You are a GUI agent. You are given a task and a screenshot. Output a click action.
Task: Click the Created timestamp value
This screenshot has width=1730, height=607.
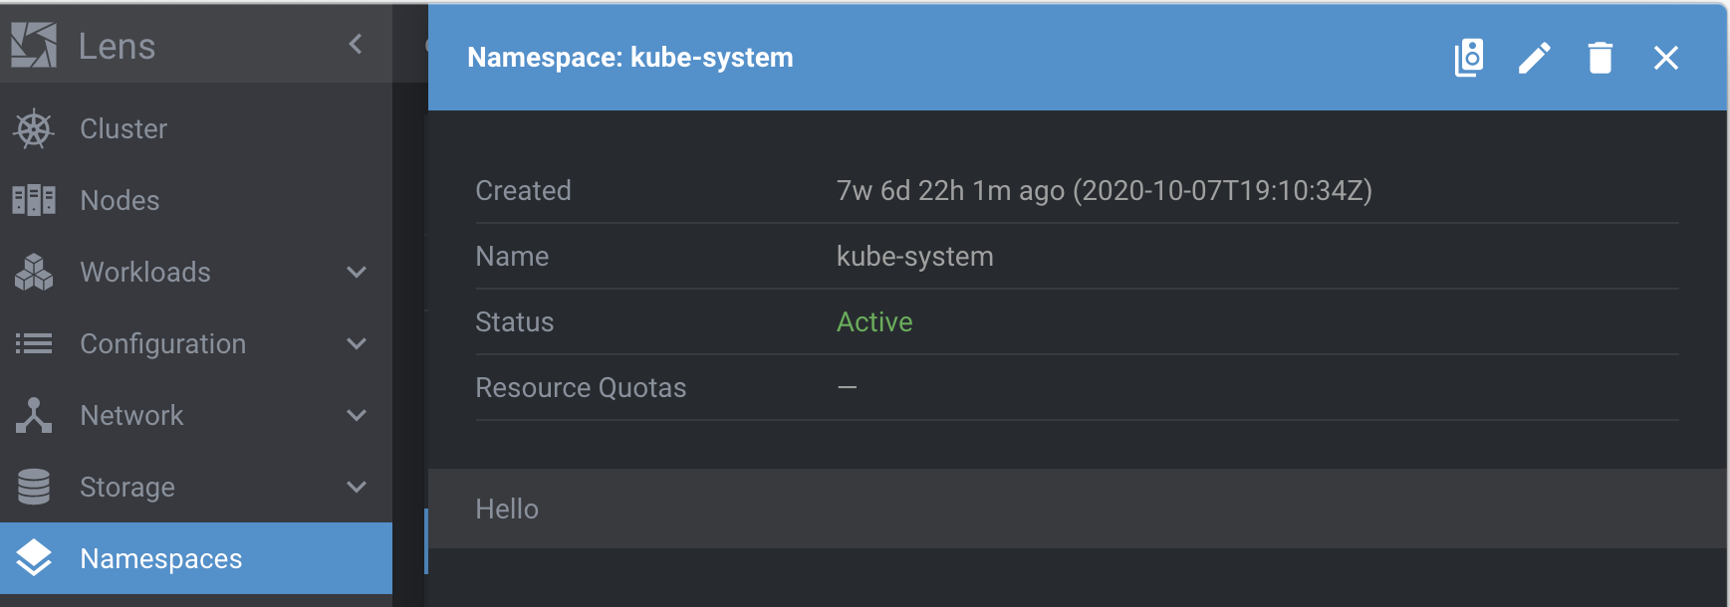1104,190
